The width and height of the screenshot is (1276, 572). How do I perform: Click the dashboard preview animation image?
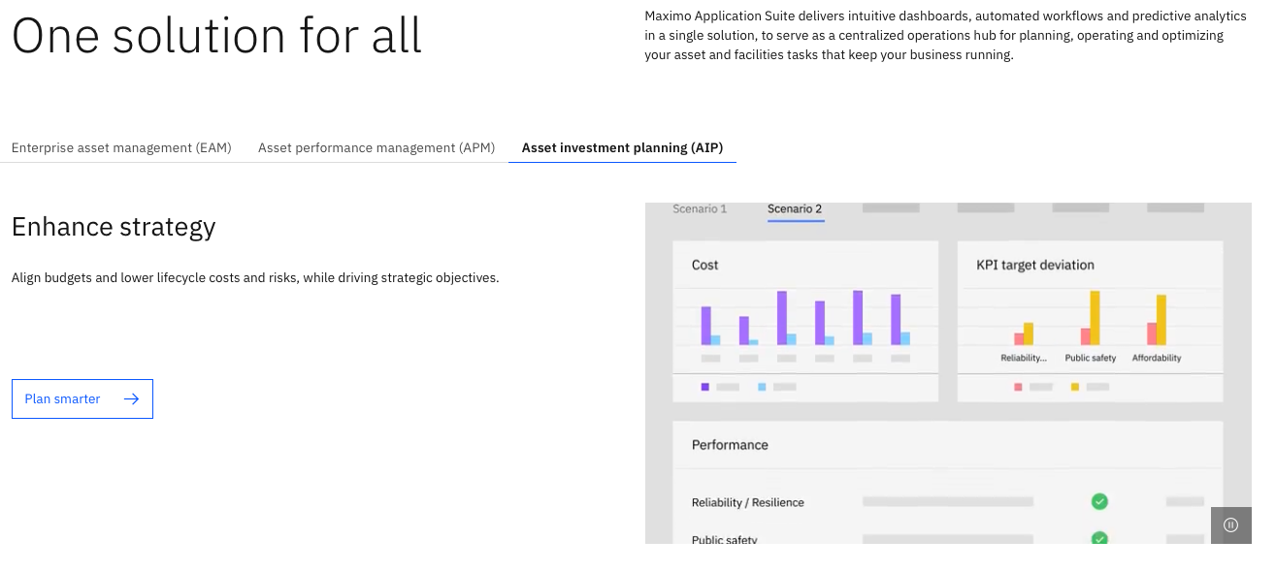(948, 373)
